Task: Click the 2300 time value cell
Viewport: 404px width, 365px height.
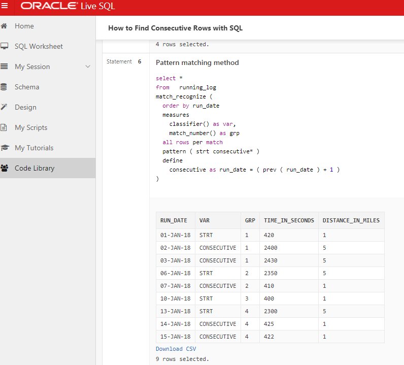Action: tap(289, 311)
